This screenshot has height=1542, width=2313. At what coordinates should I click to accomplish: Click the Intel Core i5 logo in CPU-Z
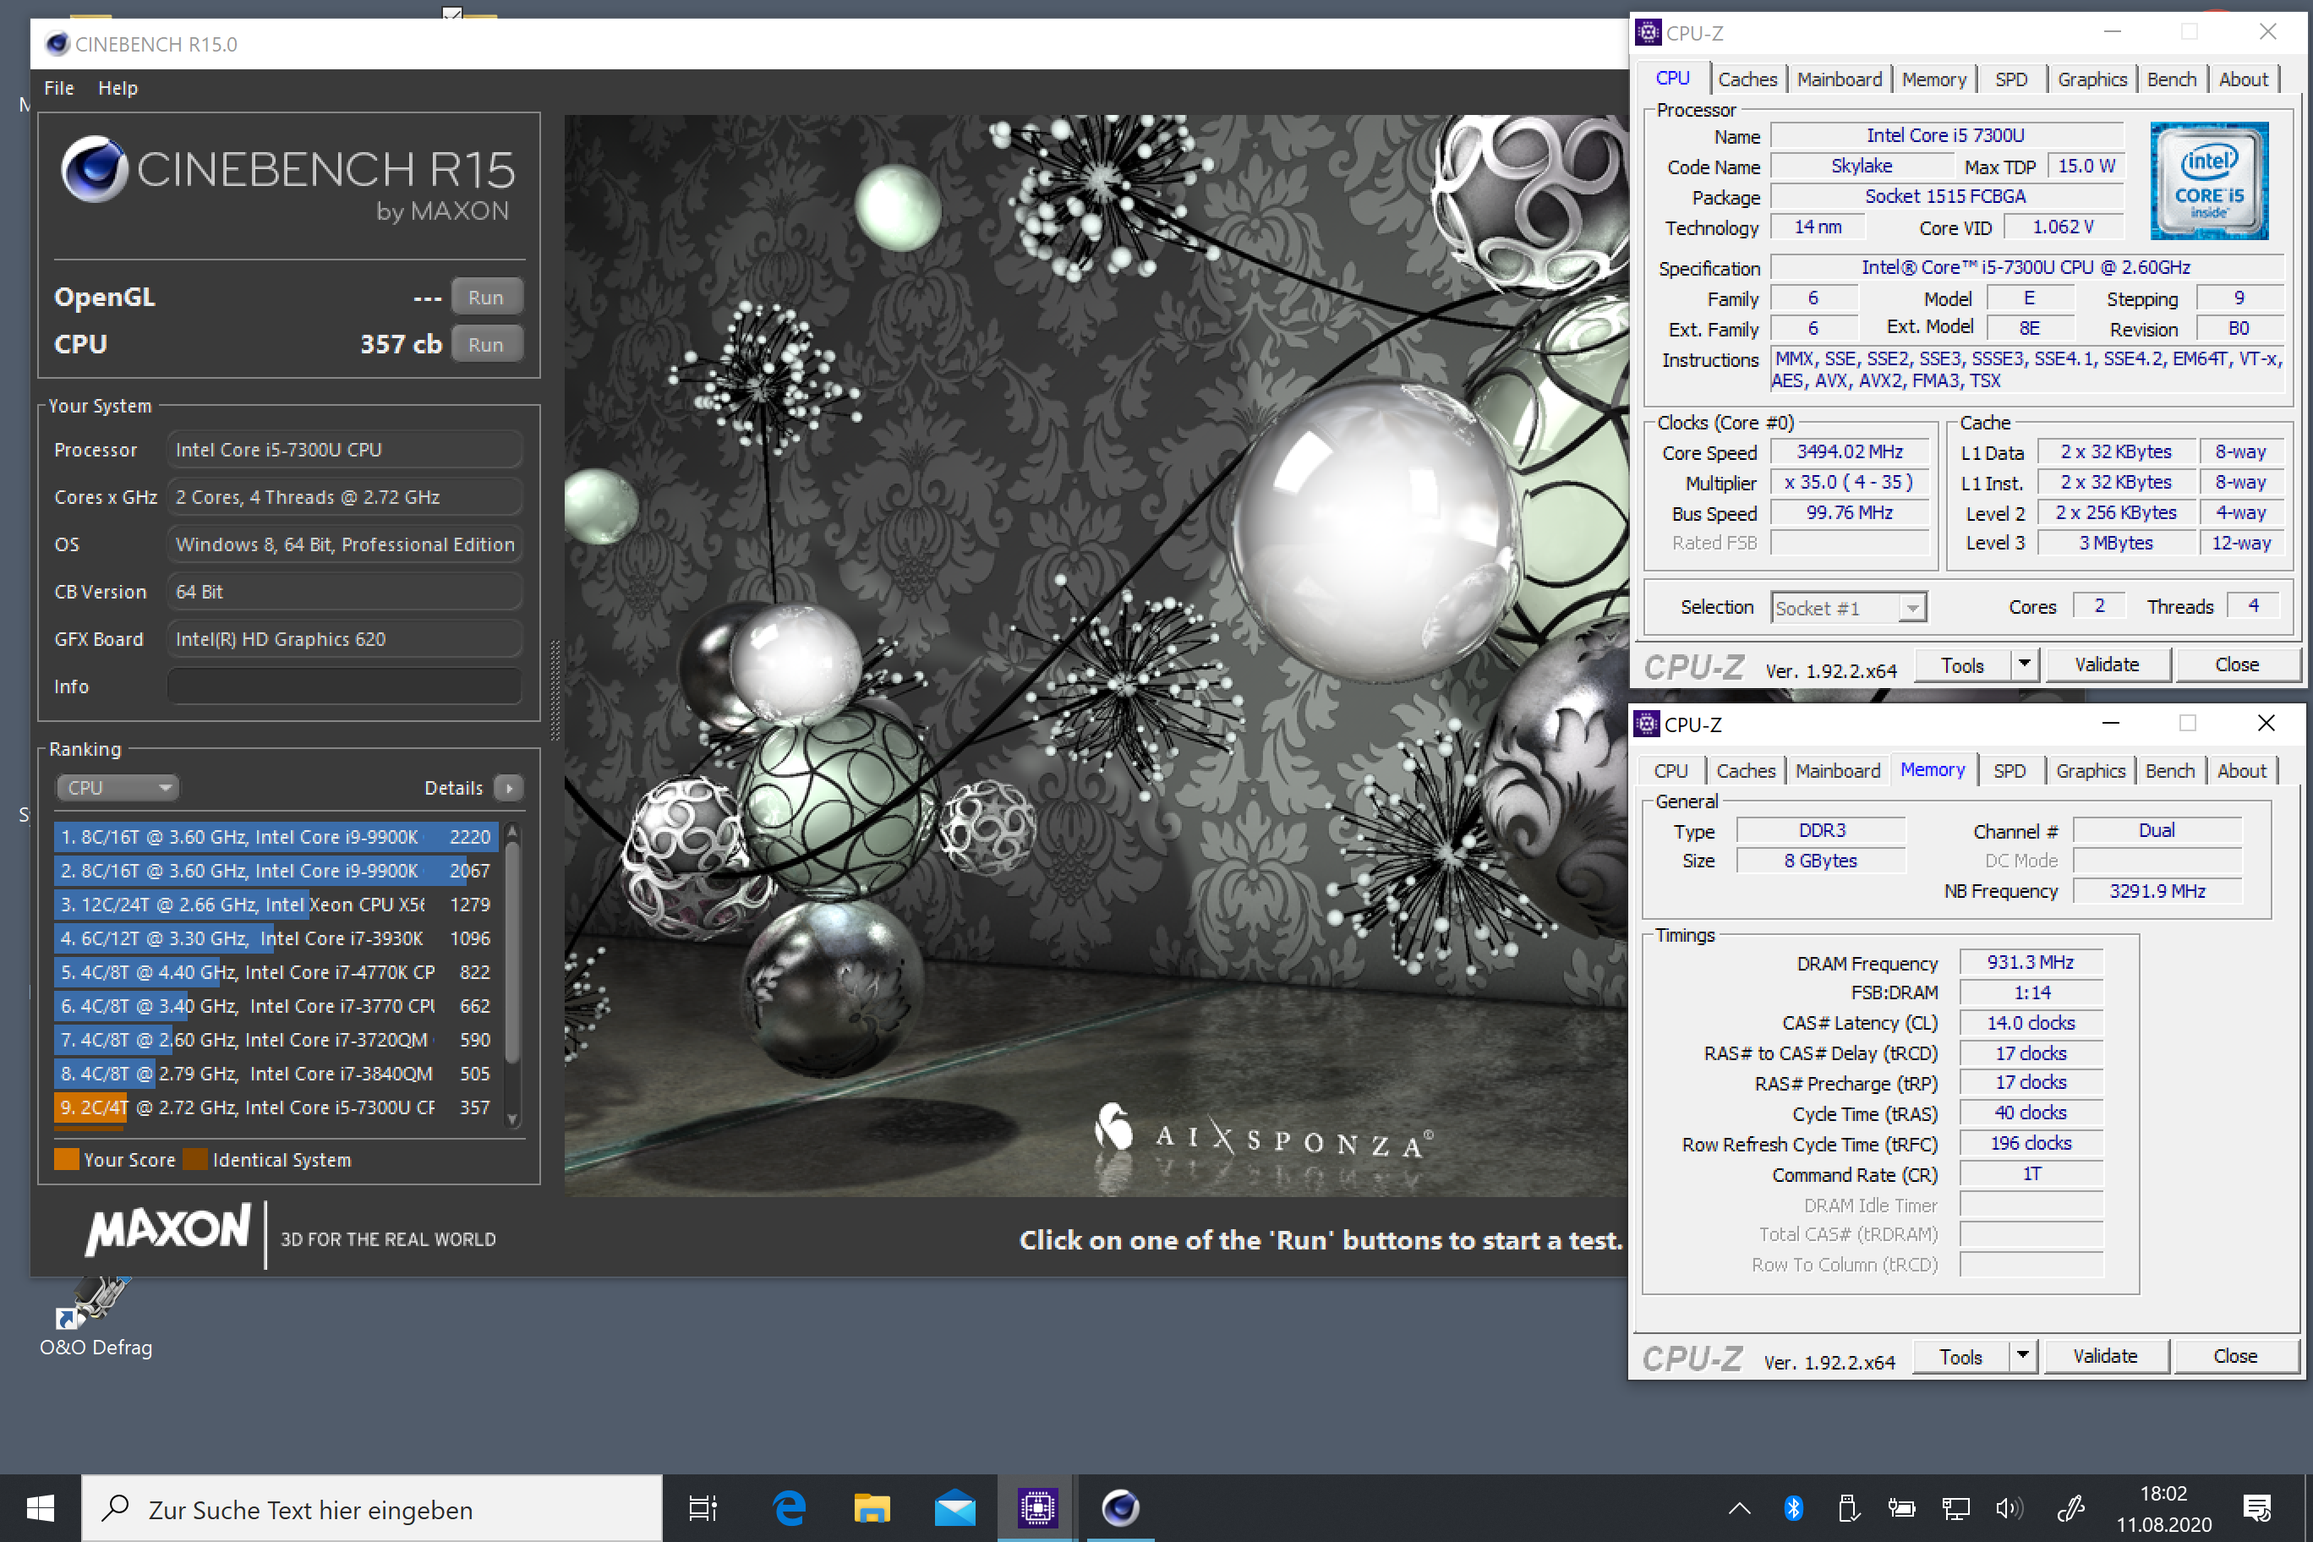2209,181
